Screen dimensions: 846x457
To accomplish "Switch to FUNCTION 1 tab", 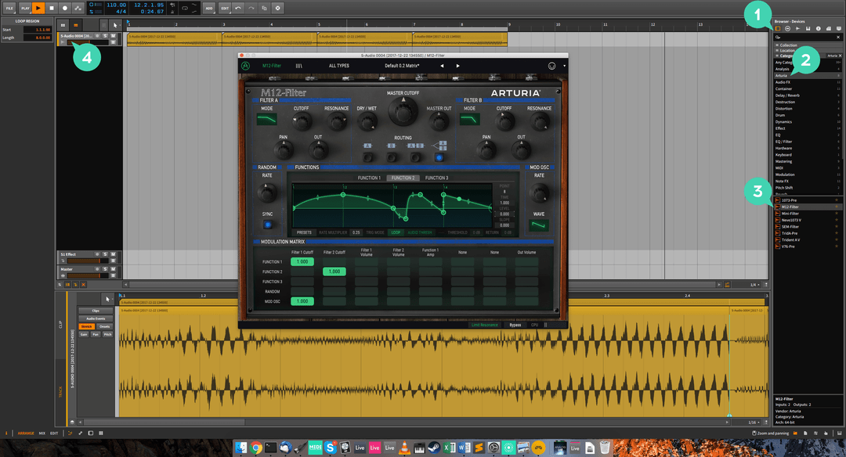I will [369, 178].
